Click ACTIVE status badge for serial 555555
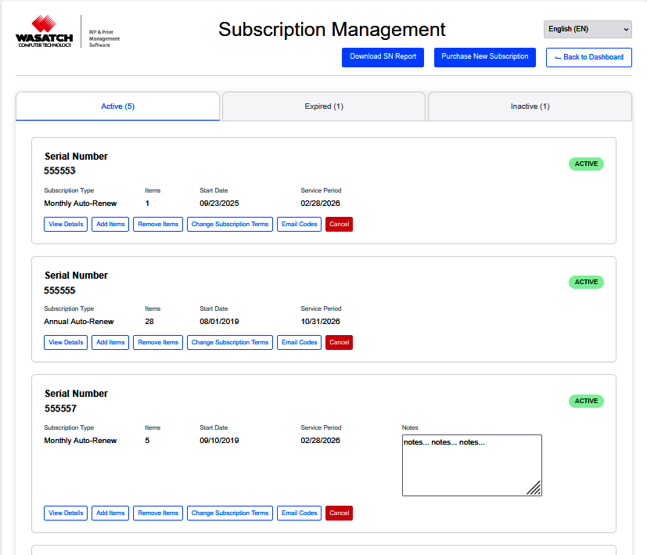 [586, 283]
